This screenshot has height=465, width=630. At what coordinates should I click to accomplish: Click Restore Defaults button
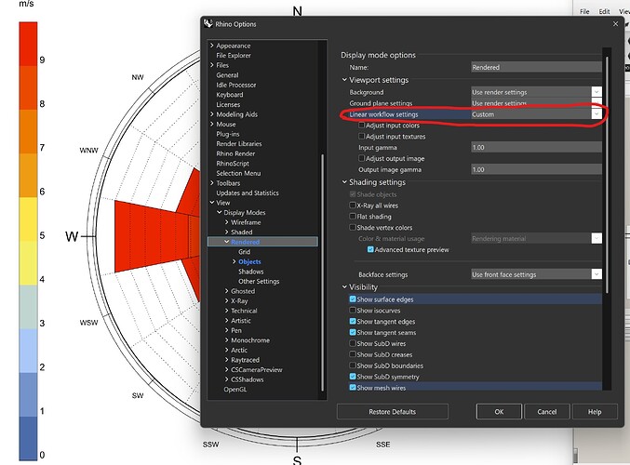[393, 412]
